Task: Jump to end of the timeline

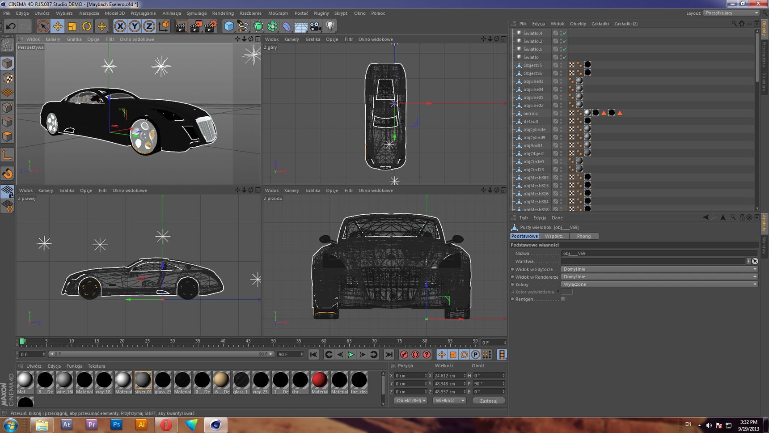Action: (389, 354)
